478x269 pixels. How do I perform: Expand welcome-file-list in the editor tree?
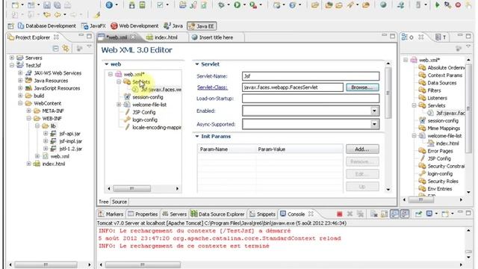click(119, 105)
